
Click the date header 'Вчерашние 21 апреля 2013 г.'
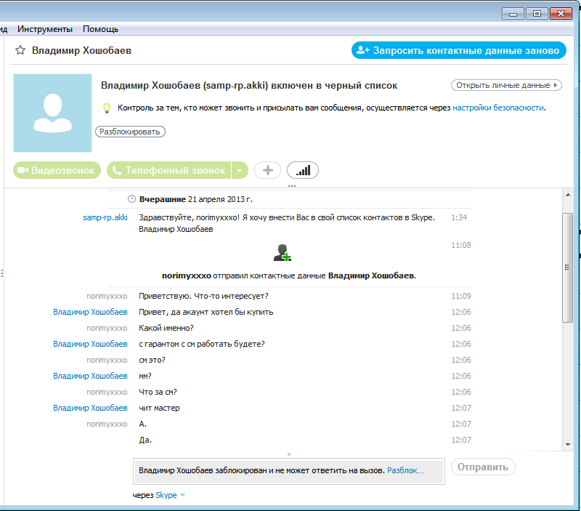(195, 199)
